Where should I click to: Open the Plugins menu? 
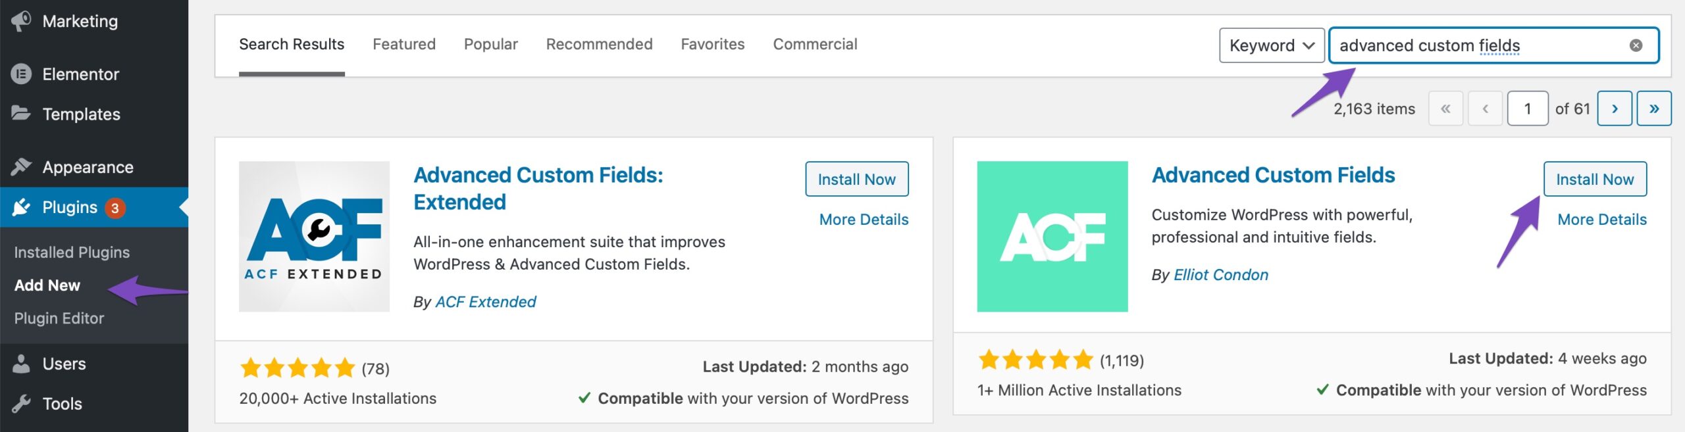(94, 208)
